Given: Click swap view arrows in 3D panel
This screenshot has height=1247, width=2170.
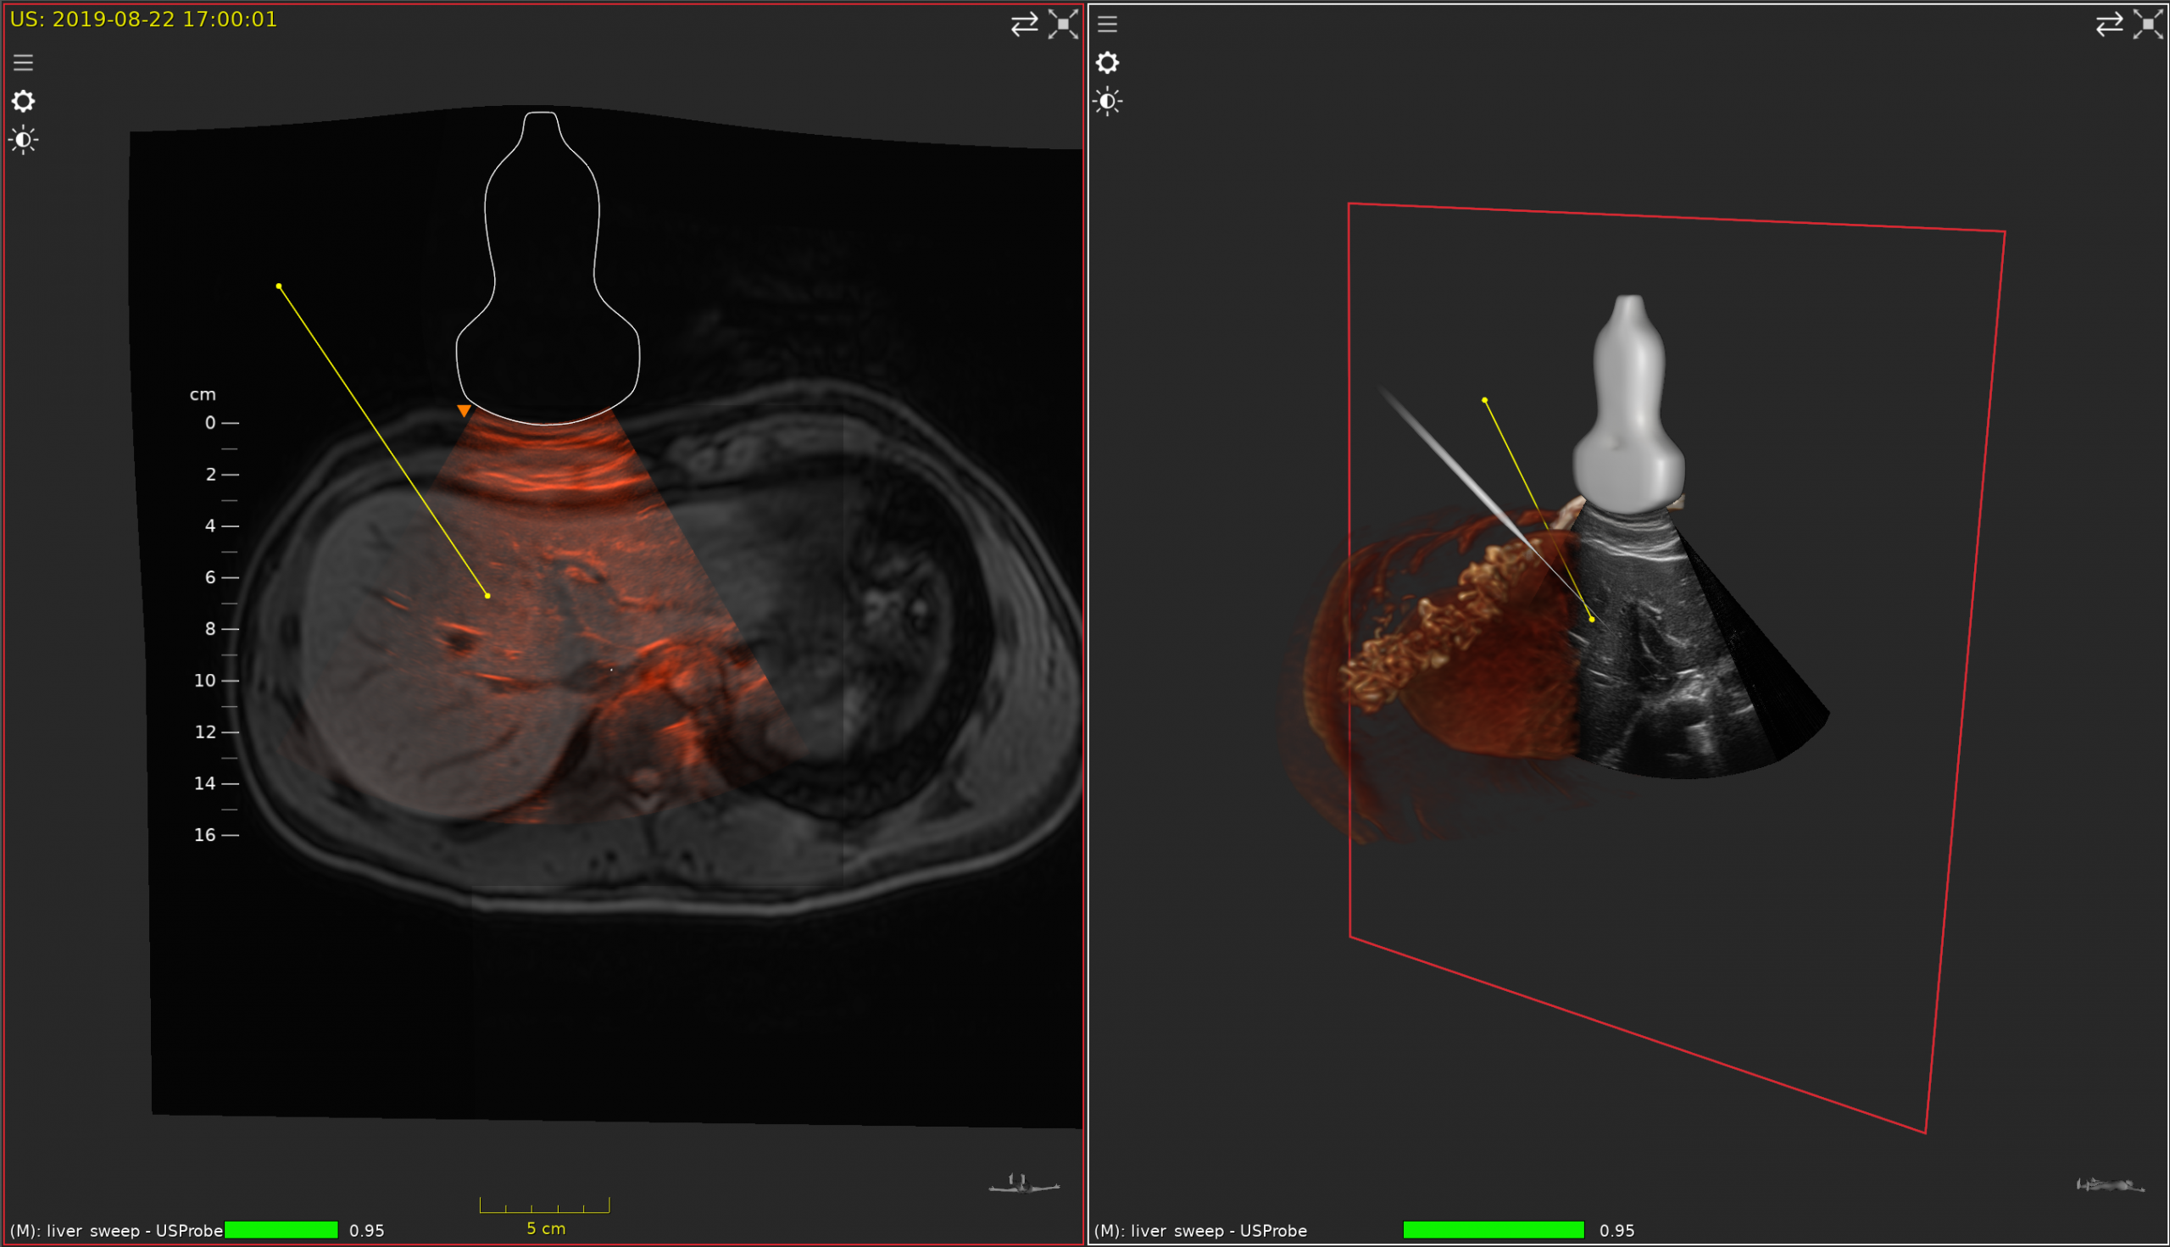Looking at the screenshot, I should click(x=2109, y=24).
